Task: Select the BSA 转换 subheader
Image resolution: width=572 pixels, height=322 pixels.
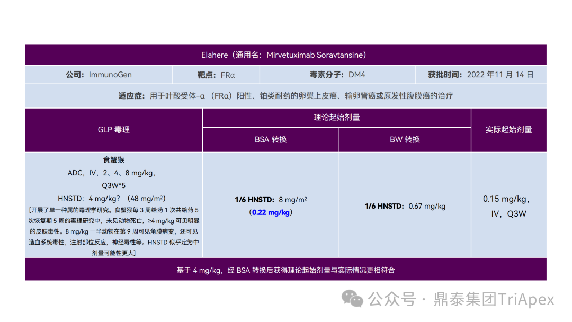Action: (x=271, y=139)
